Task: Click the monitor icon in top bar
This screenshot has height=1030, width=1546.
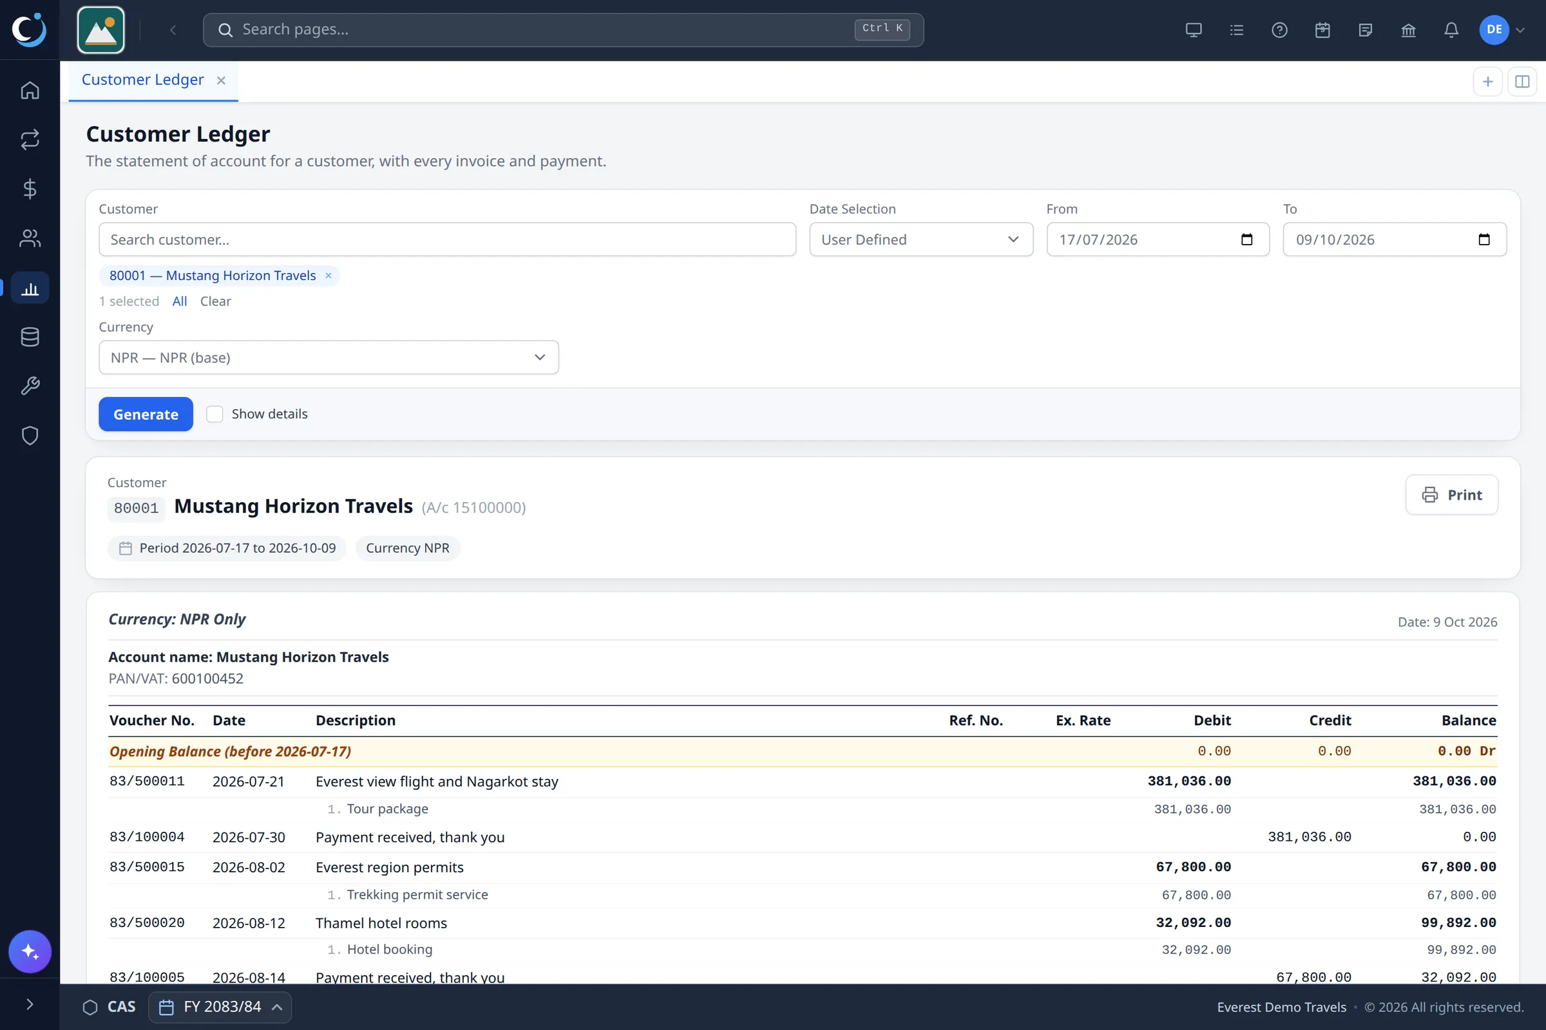Action: [1194, 30]
